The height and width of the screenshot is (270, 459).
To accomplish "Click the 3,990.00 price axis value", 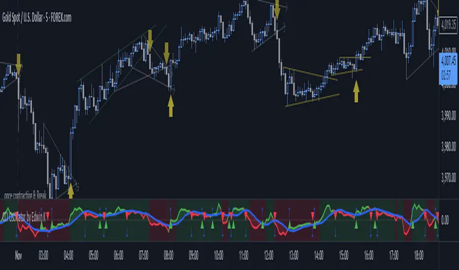I will 448,116.
